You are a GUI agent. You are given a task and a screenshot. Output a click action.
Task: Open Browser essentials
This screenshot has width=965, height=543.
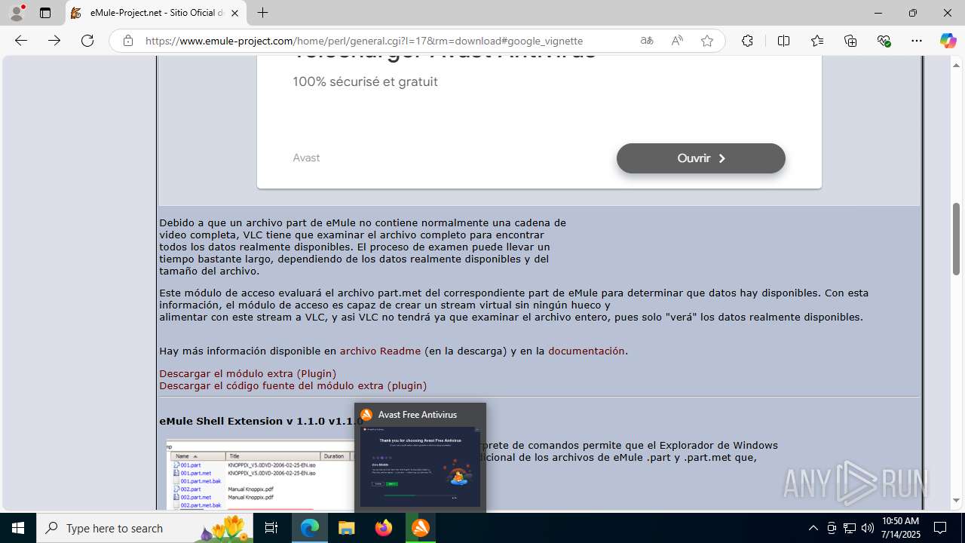(884, 41)
